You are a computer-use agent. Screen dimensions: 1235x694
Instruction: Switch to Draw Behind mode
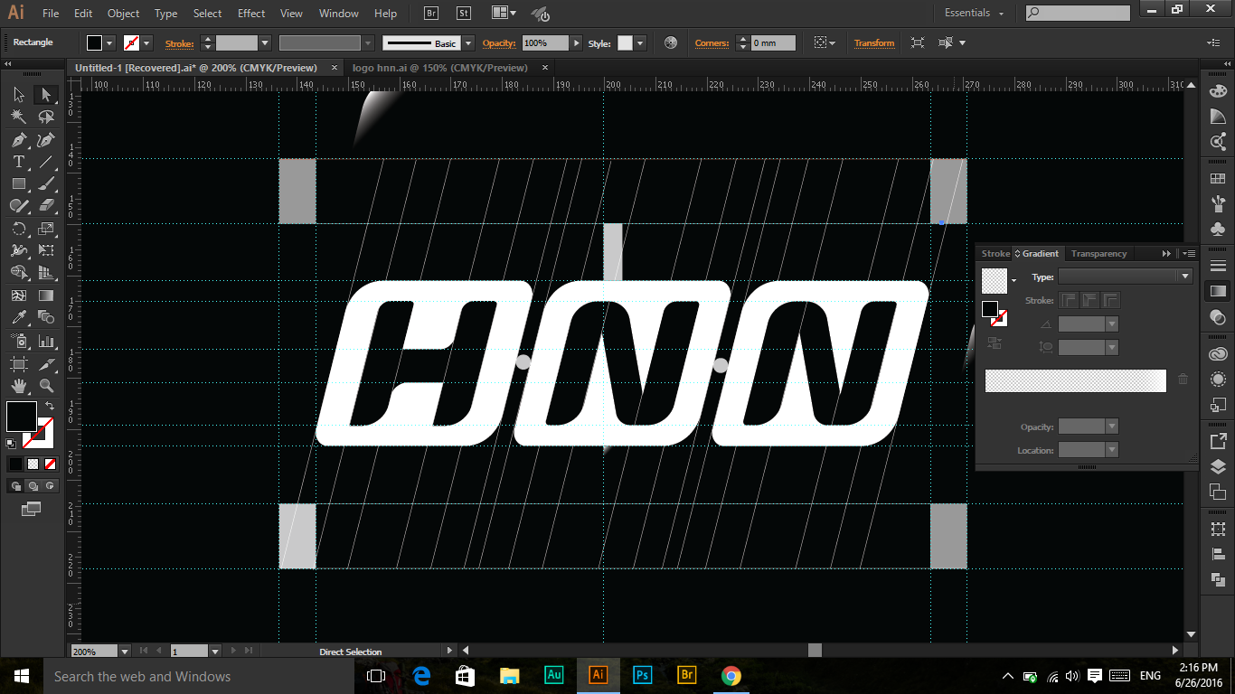[33, 486]
